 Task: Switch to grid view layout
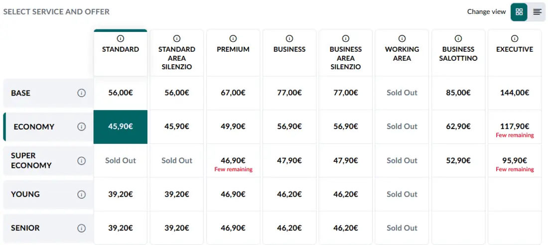(519, 12)
